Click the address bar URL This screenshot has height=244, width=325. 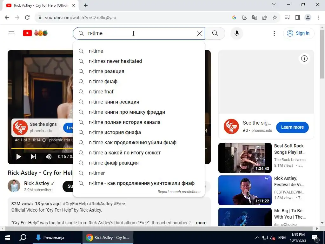[x=81, y=18]
